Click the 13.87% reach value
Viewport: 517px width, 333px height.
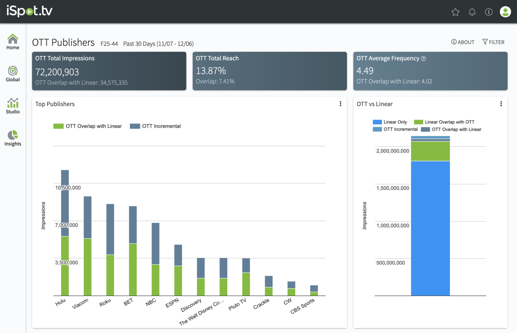tap(211, 71)
